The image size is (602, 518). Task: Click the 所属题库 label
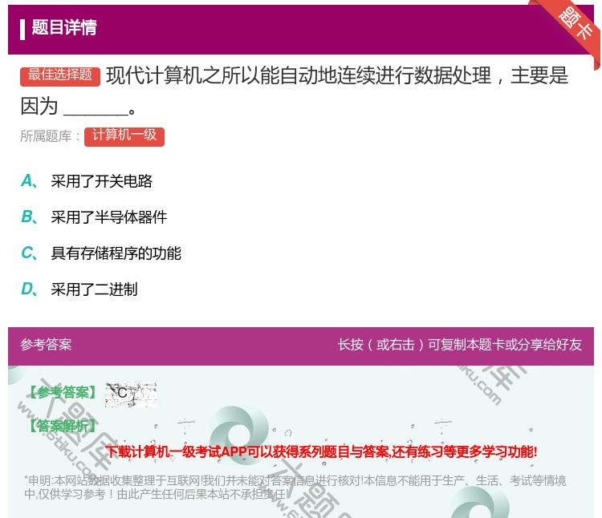tap(50, 136)
